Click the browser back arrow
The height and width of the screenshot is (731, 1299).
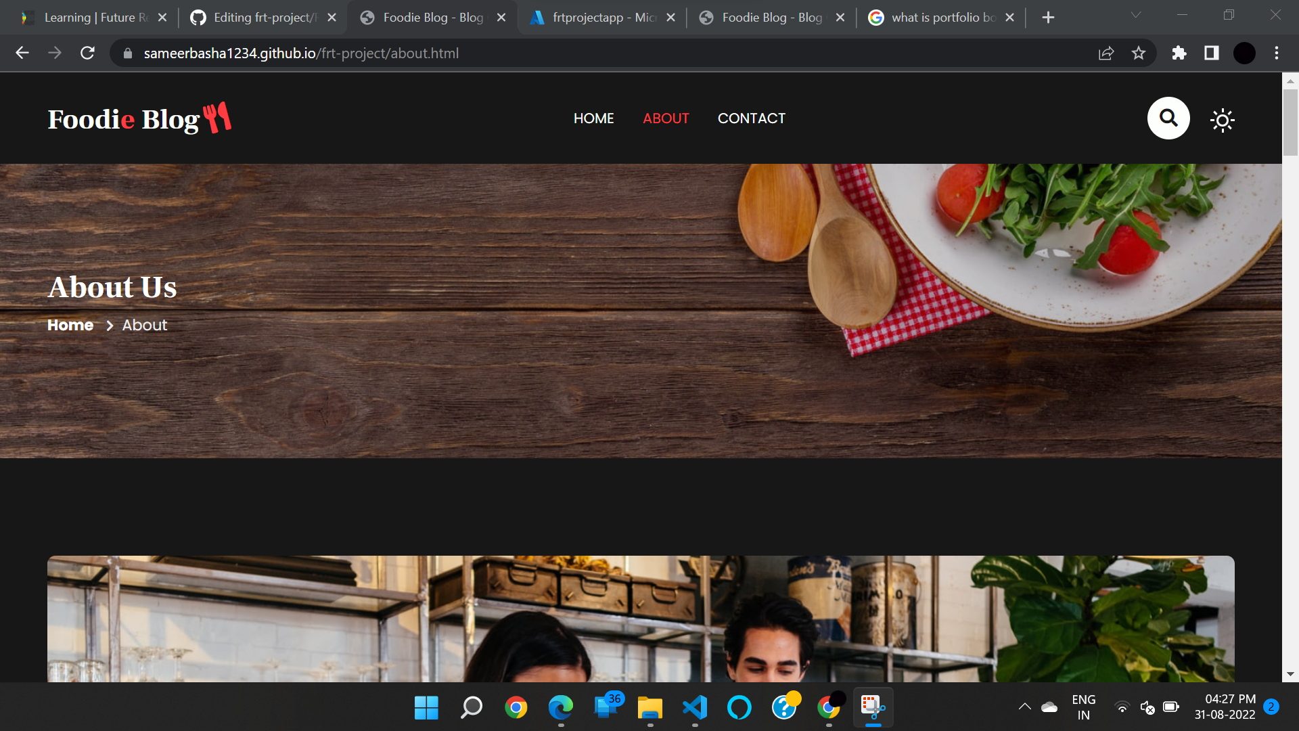pyautogui.click(x=22, y=53)
